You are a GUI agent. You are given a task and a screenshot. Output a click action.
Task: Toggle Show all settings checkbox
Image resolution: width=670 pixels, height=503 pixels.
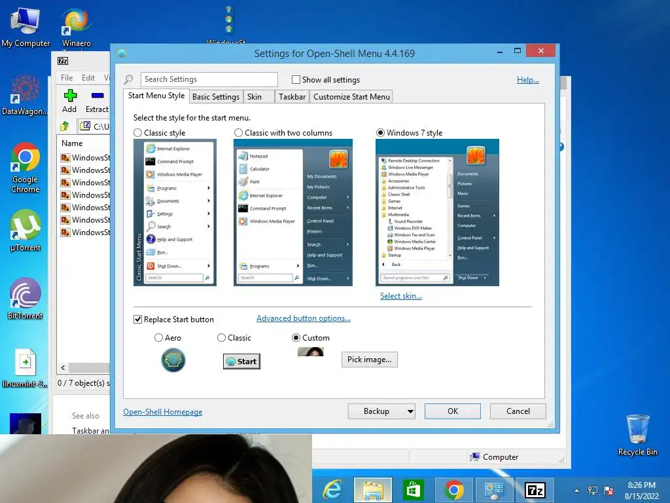(296, 80)
